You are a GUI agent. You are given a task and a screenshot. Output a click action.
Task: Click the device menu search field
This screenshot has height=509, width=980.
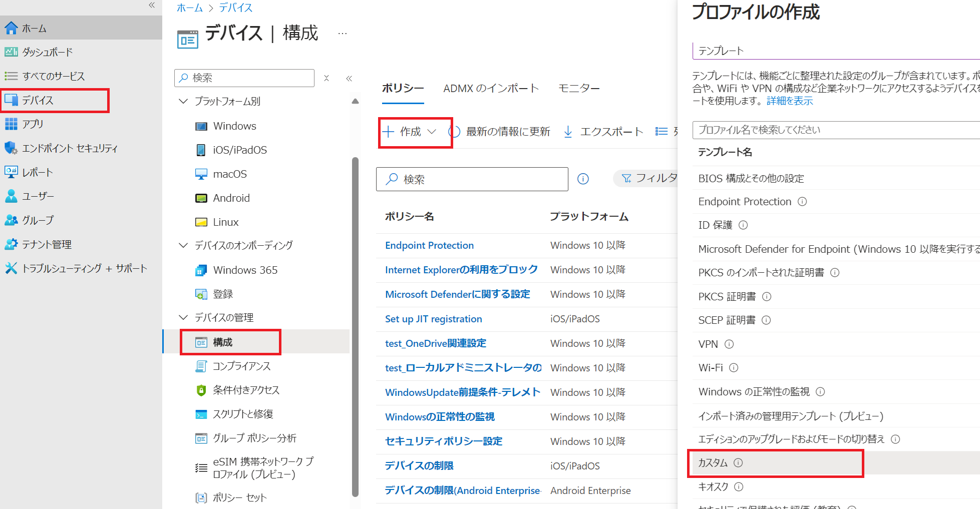(244, 78)
